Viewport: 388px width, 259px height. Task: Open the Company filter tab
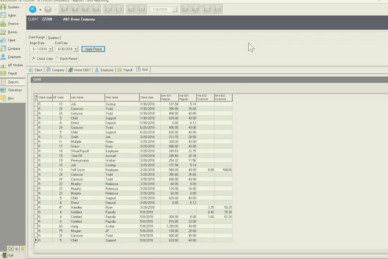(56, 70)
